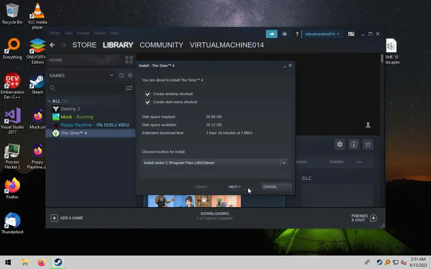The width and height of the screenshot is (431, 269).
Task: Open Embarcadero Dev-C++ desktop icon
Action: tap(12, 86)
